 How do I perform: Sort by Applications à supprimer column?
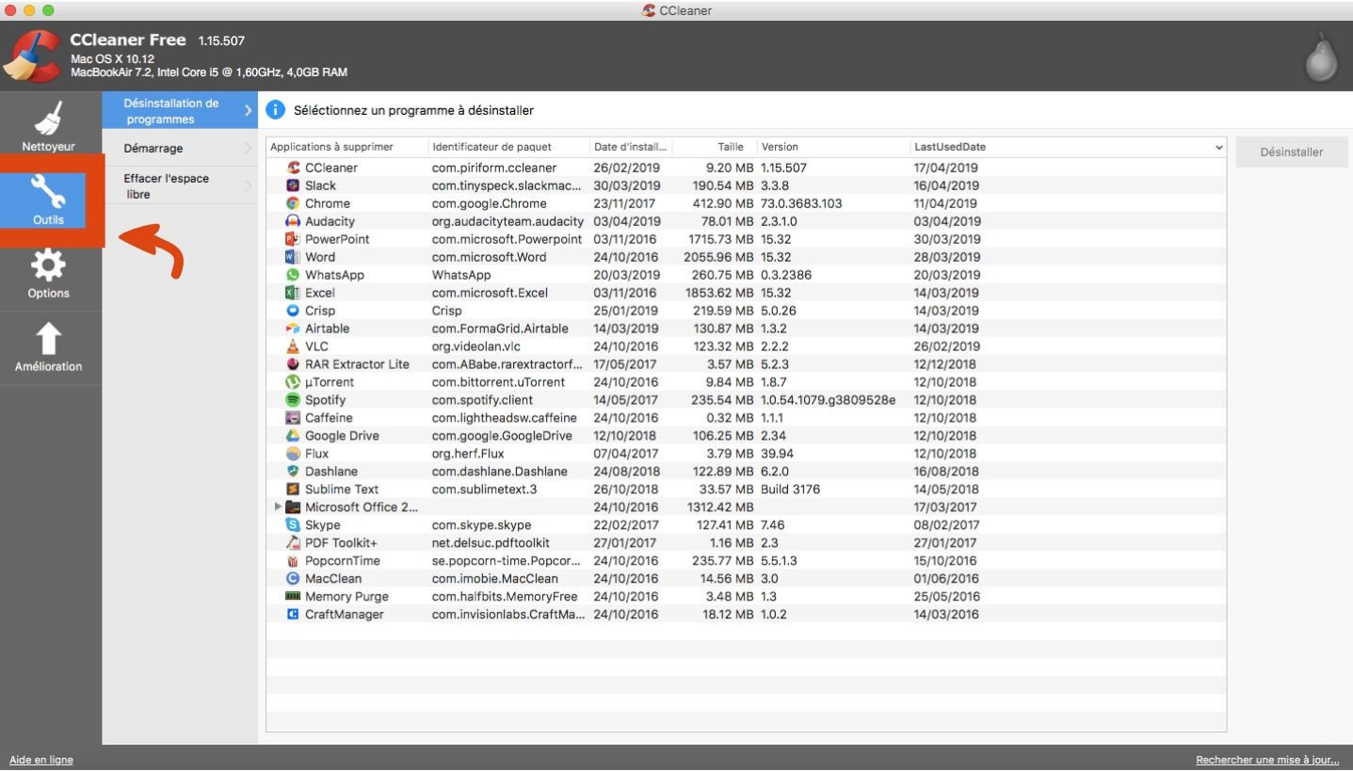pyautogui.click(x=347, y=147)
